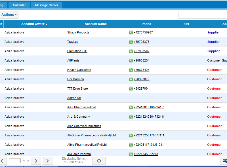Open 777 Drug Store account
This screenshot has width=227, height=167.
77,88
